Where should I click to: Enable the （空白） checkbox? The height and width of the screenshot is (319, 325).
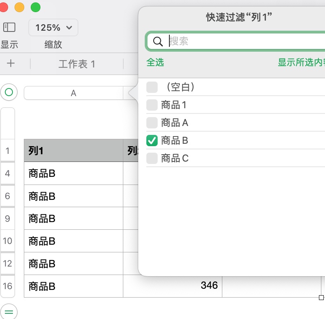[152, 87]
